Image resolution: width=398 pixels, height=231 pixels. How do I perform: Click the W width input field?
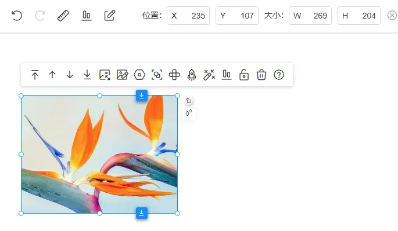click(x=310, y=16)
